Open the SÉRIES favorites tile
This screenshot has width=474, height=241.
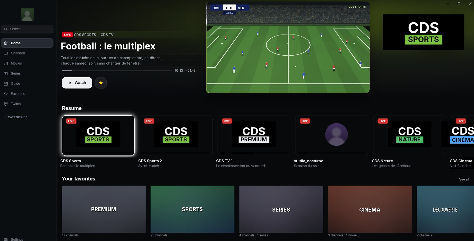[281, 209]
